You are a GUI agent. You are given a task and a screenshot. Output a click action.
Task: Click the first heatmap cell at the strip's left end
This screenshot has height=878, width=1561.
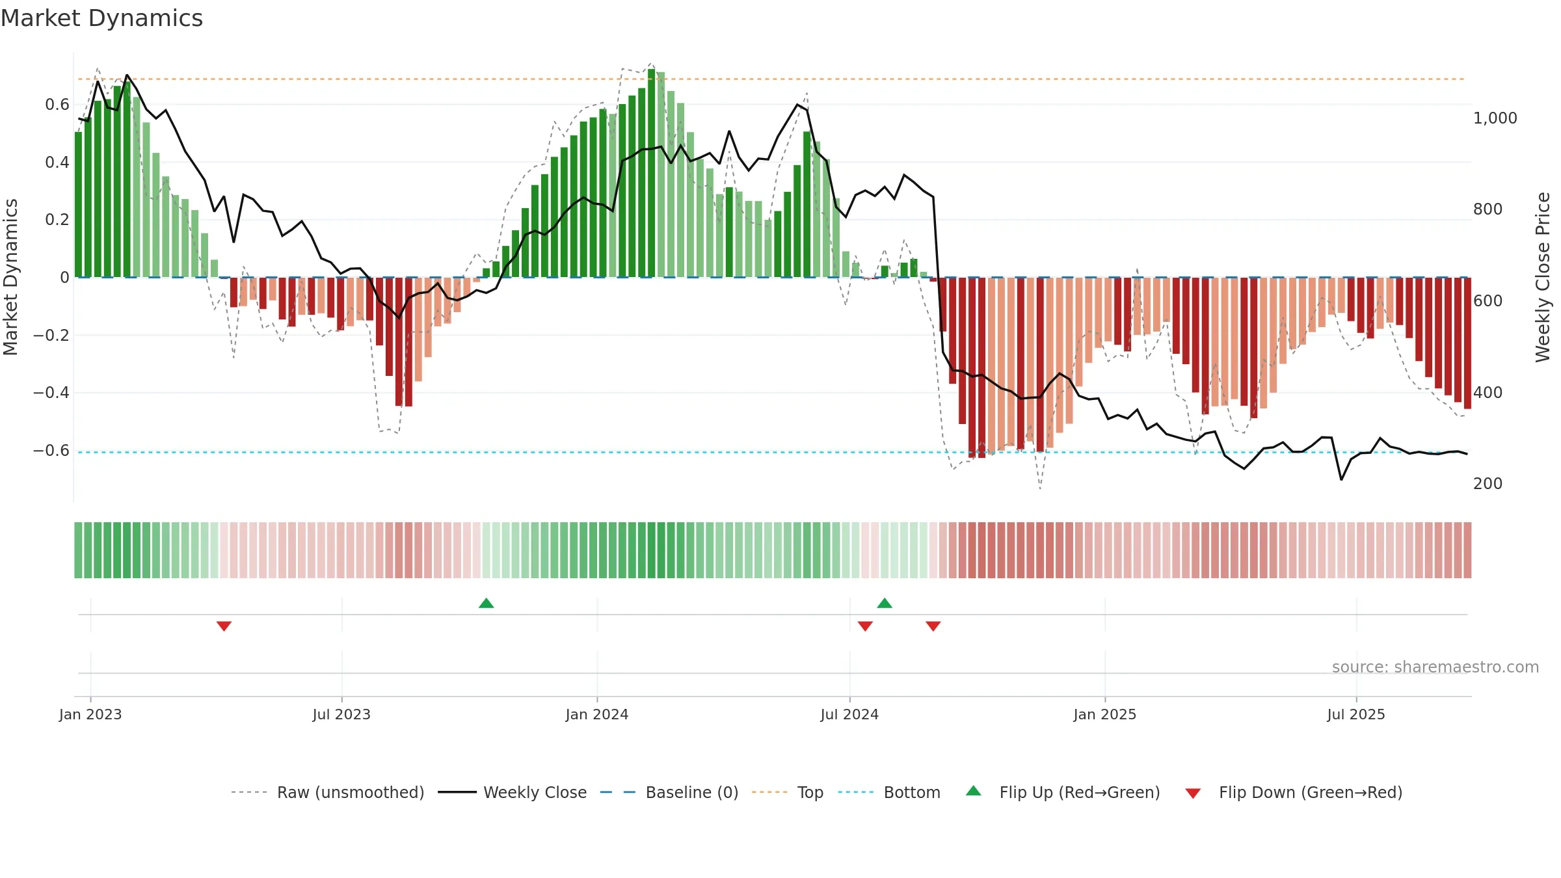coord(78,550)
